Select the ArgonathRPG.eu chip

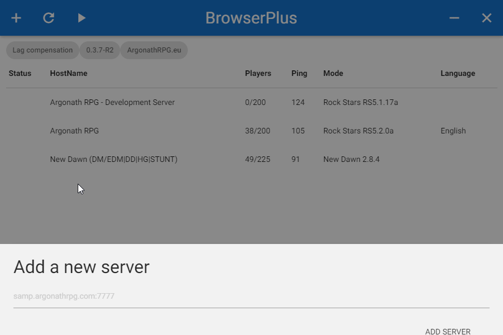pos(154,50)
